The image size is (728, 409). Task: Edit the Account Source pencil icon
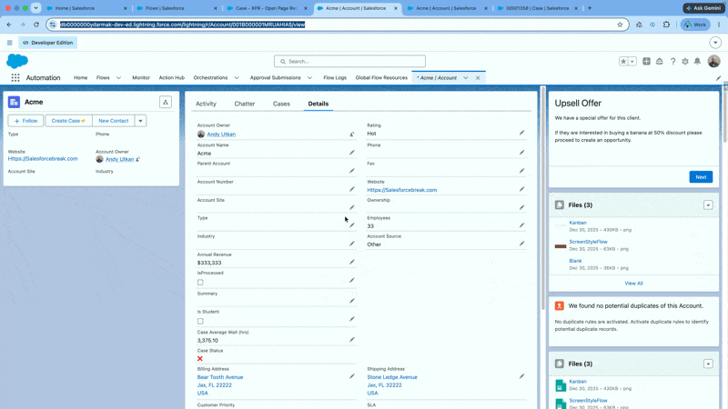[521, 244]
